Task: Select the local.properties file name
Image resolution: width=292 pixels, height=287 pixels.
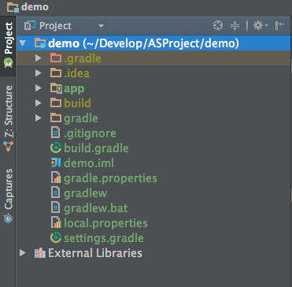Action: coord(105,224)
